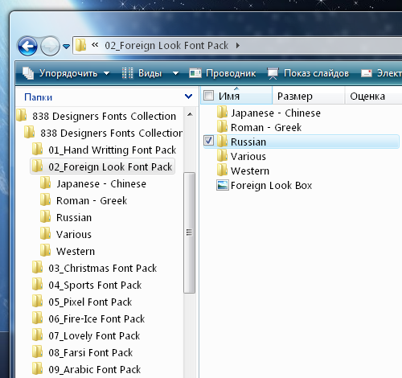Click the email envelope toolbar icon
Viewport: 402px width, 378px height.
pyautogui.click(x=367, y=73)
